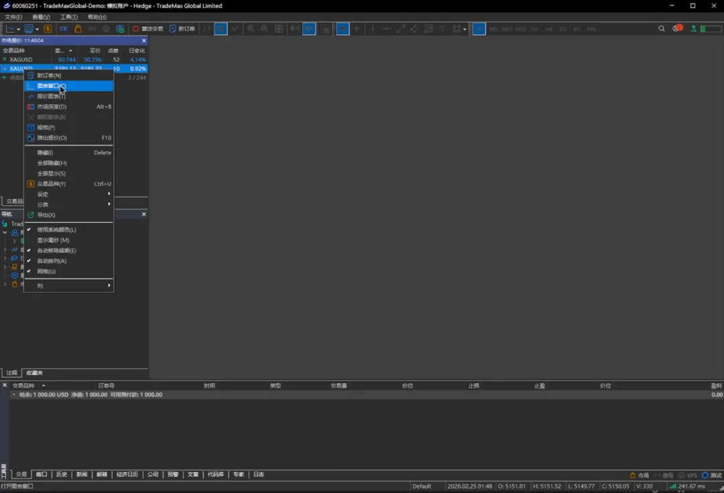Select 弹出报价(O) from the context menu
The width and height of the screenshot is (724, 493).
click(52, 138)
